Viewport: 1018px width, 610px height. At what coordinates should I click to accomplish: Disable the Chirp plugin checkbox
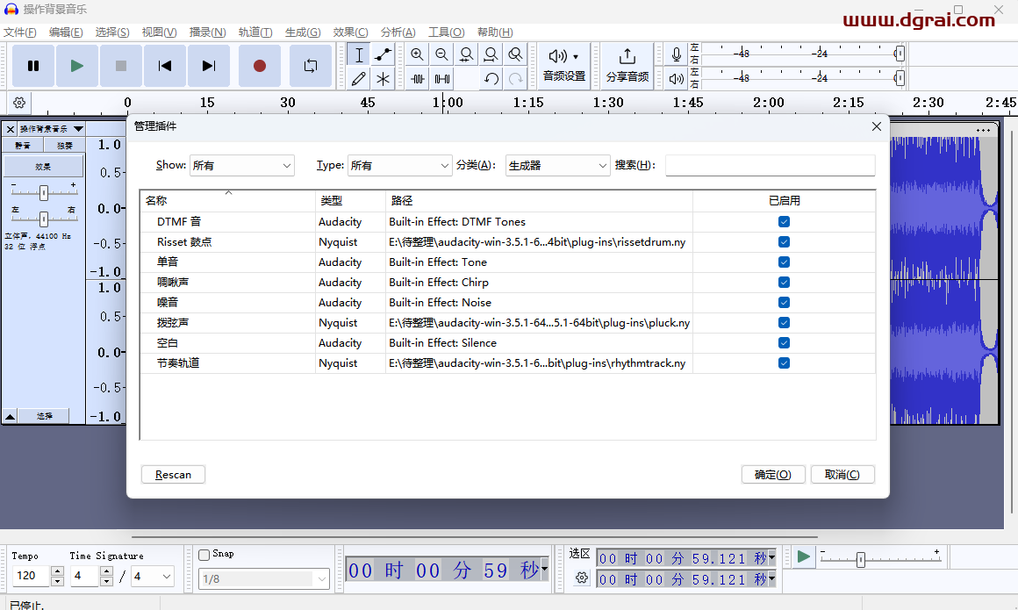(785, 283)
